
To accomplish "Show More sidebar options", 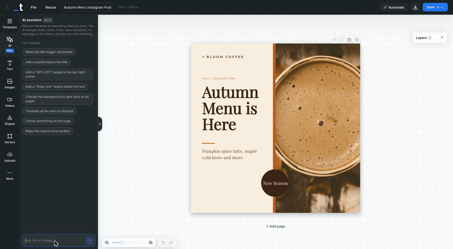I will [10, 175].
